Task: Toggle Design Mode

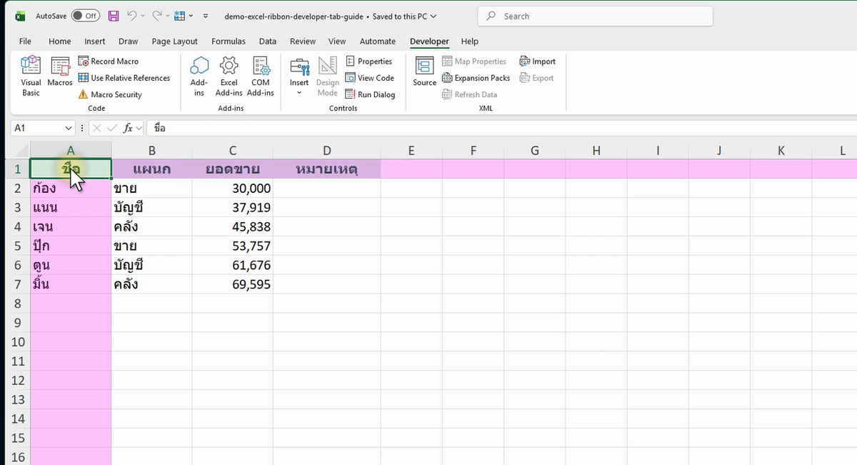Action: click(328, 76)
